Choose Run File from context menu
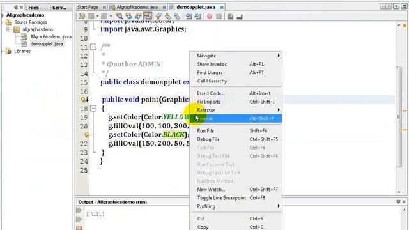The width and height of the screenshot is (409, 230). coord(236,130)
